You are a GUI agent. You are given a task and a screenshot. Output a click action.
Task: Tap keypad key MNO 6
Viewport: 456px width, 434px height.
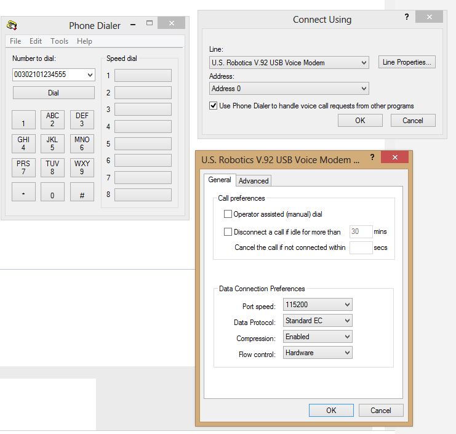[x=82, y=143]
